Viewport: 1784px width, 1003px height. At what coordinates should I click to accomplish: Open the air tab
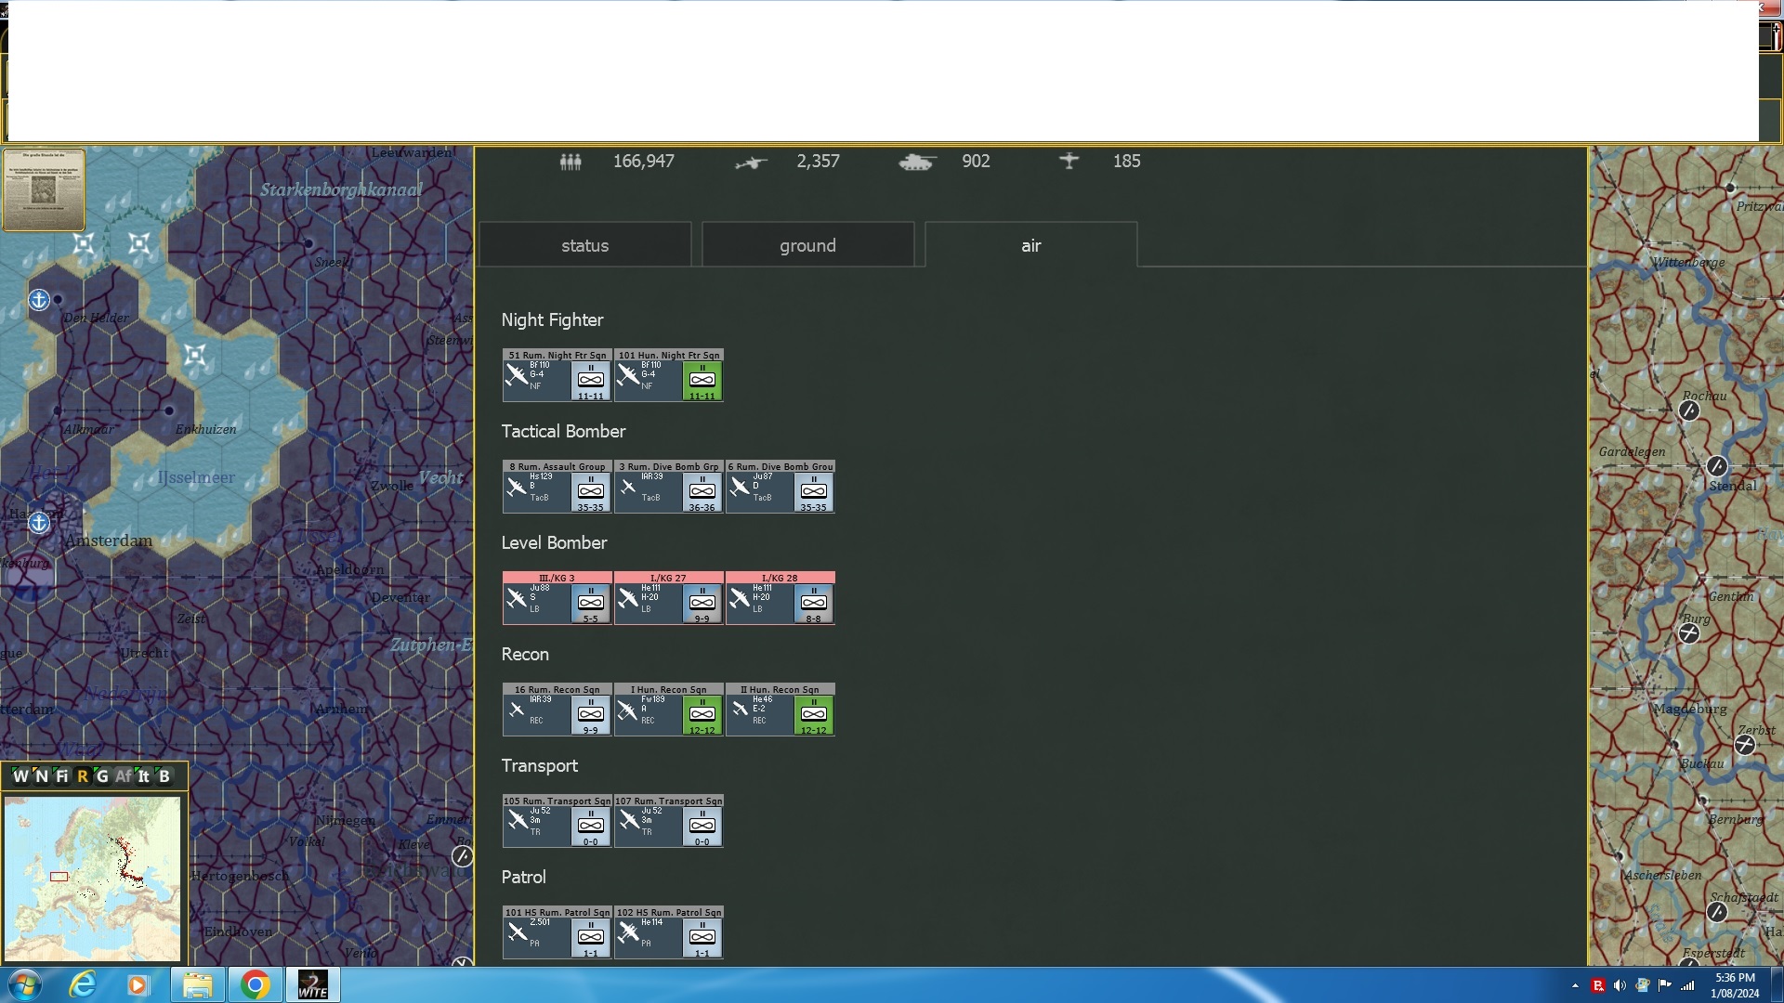pos(1030,245)
